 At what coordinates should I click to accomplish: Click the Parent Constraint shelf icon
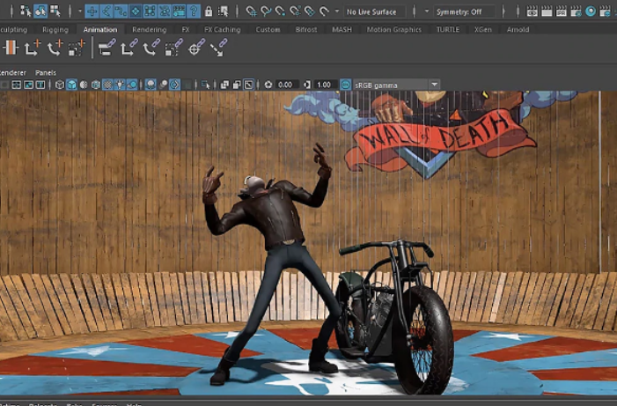pyautogui.click(x=107, y=48)
